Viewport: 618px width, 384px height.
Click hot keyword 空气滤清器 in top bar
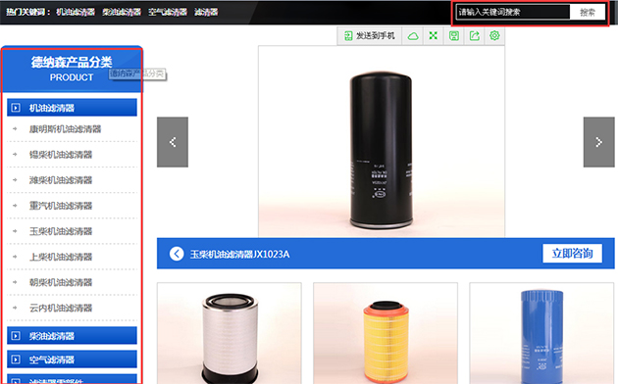[x=168, y=12]
